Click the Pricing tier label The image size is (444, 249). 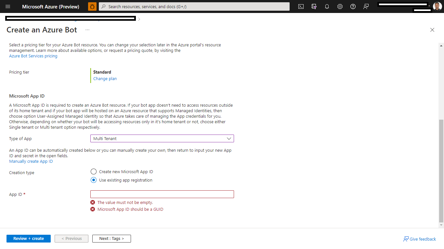click(19, 72)
